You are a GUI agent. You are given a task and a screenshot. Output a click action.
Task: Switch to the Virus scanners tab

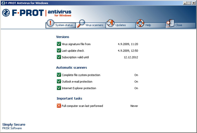pos(91,25)
